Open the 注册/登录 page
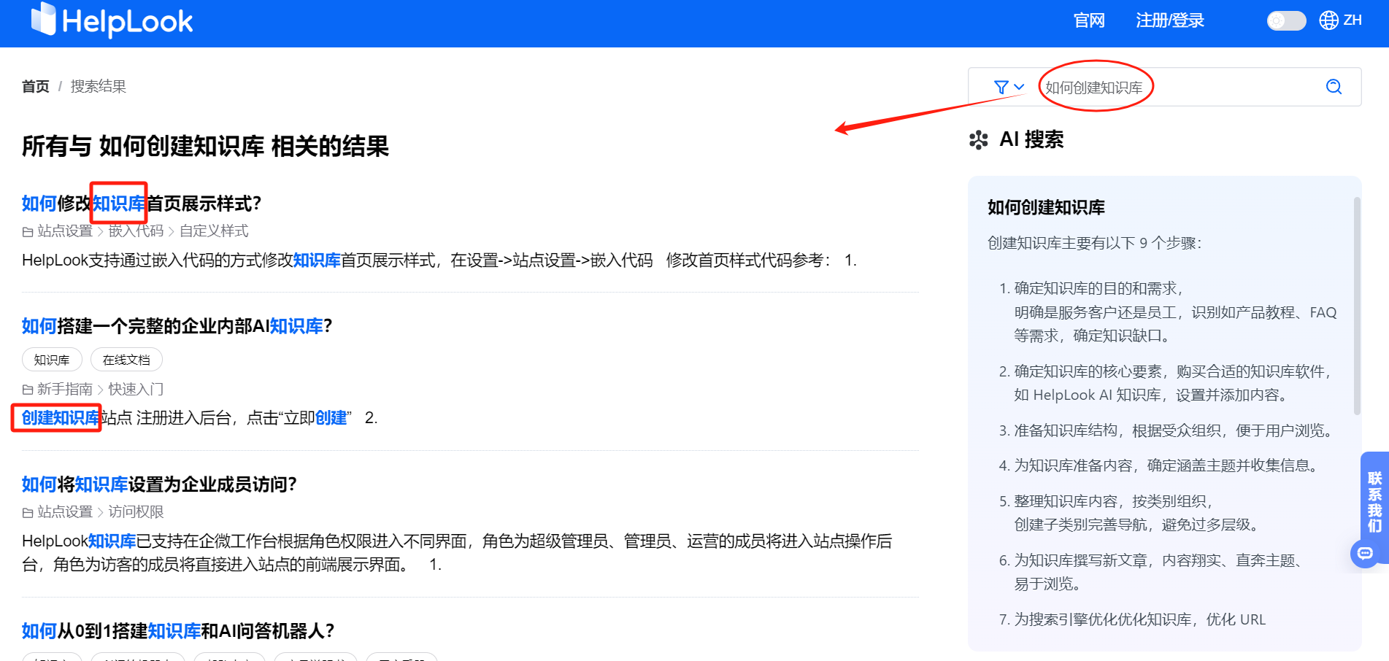 1170,20
